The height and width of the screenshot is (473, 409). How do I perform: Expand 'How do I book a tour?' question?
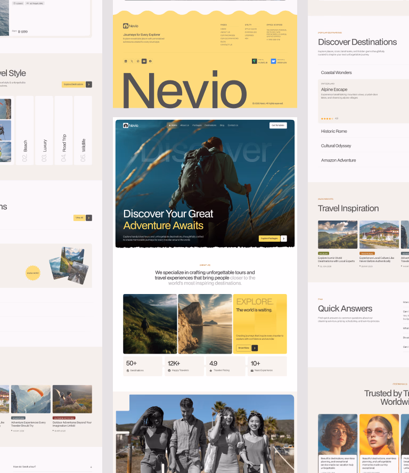point(53,467)
